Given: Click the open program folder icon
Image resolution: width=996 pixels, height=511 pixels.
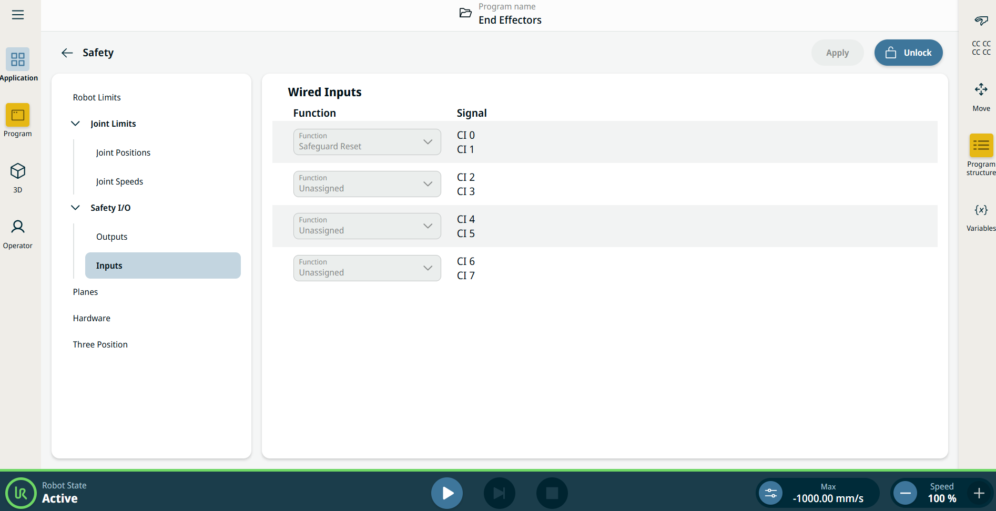Looking at the screenshot, I should tap(465, 13).
